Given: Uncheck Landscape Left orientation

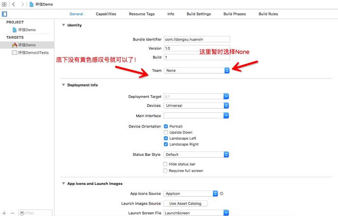Looking at the screenshot, I should coord(166,138).
